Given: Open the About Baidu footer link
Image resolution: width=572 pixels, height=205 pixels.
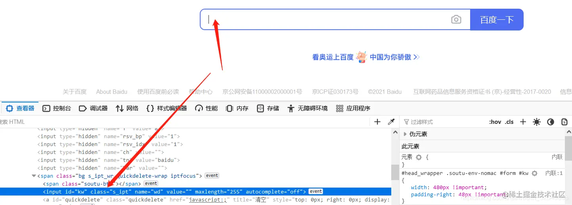Looking at the screenshot, I should 112,92.
